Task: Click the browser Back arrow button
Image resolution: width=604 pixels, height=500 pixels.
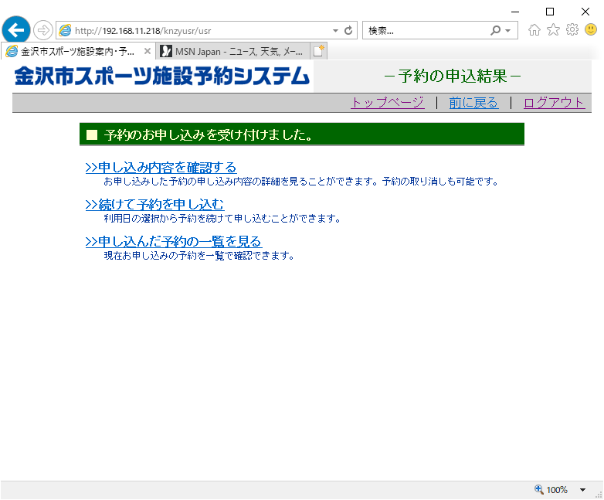Action: pos(15,30)
